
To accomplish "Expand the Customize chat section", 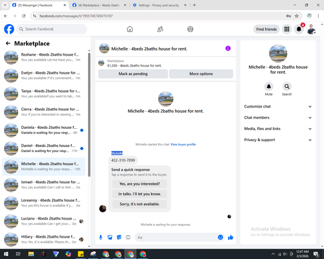I will 278,106.
